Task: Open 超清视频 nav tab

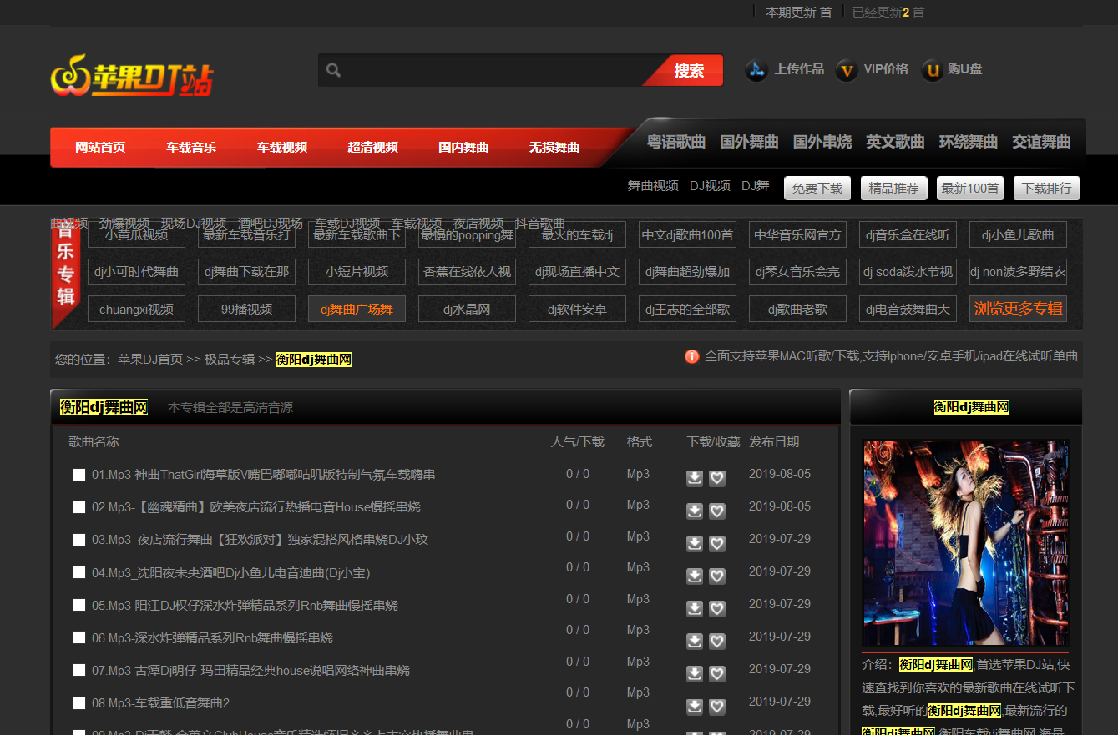Action: pos(372,148)
